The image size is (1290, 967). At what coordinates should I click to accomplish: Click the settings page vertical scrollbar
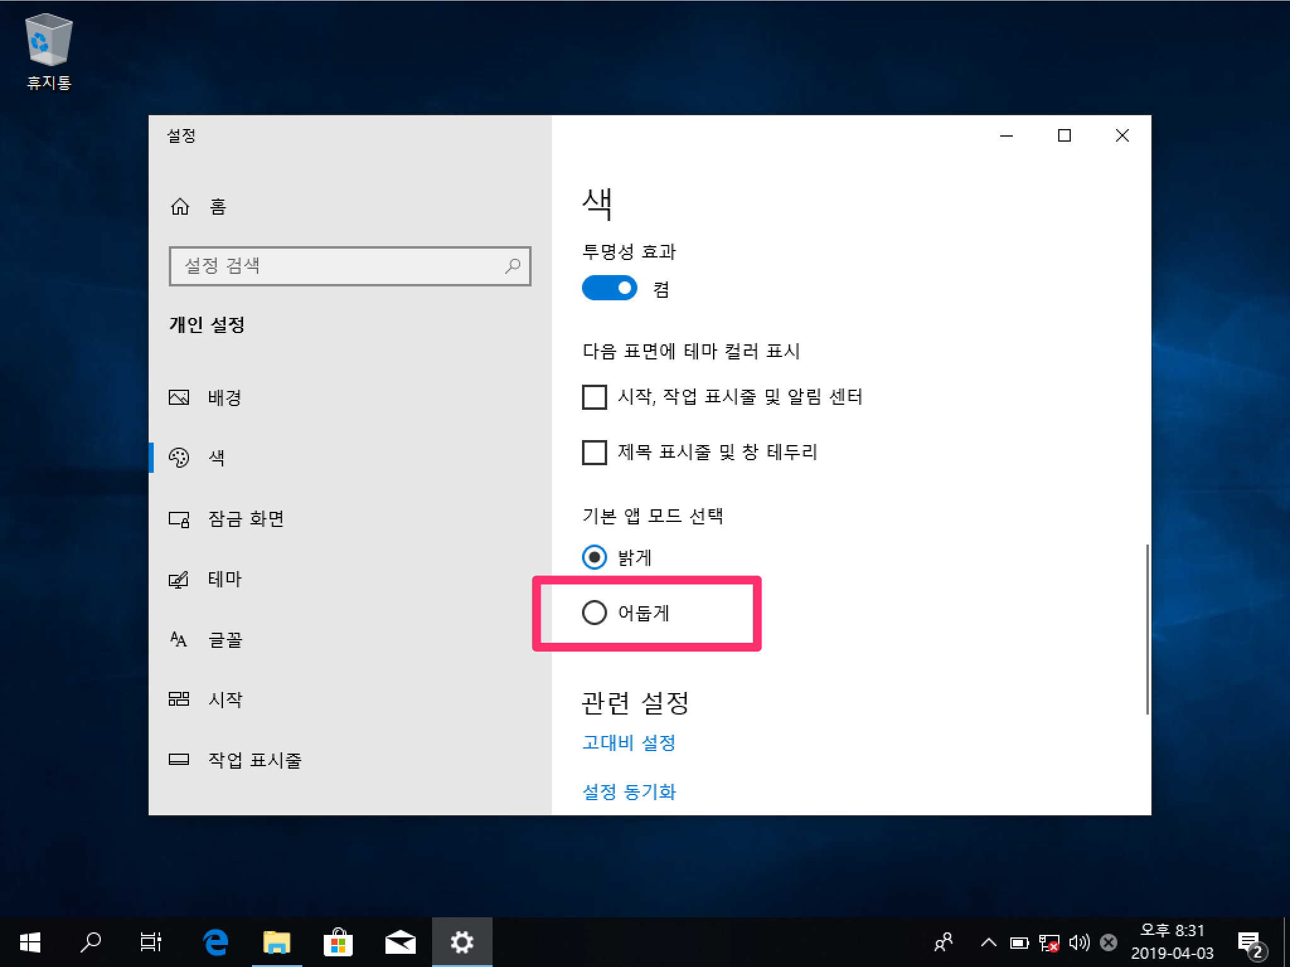[1147, 630]
